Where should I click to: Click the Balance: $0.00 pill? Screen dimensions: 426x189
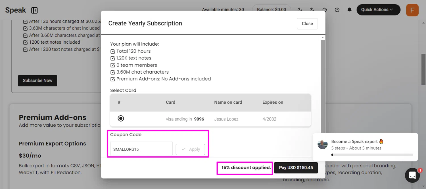(272, 10)
